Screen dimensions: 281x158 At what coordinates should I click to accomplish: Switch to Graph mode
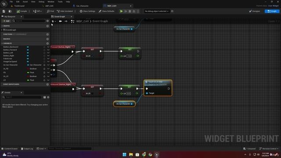[x=272, y=11]
